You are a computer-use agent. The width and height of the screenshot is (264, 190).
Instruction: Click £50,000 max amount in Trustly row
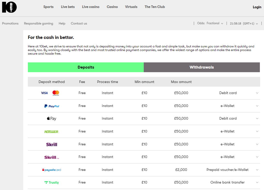[x=181, y=183]
